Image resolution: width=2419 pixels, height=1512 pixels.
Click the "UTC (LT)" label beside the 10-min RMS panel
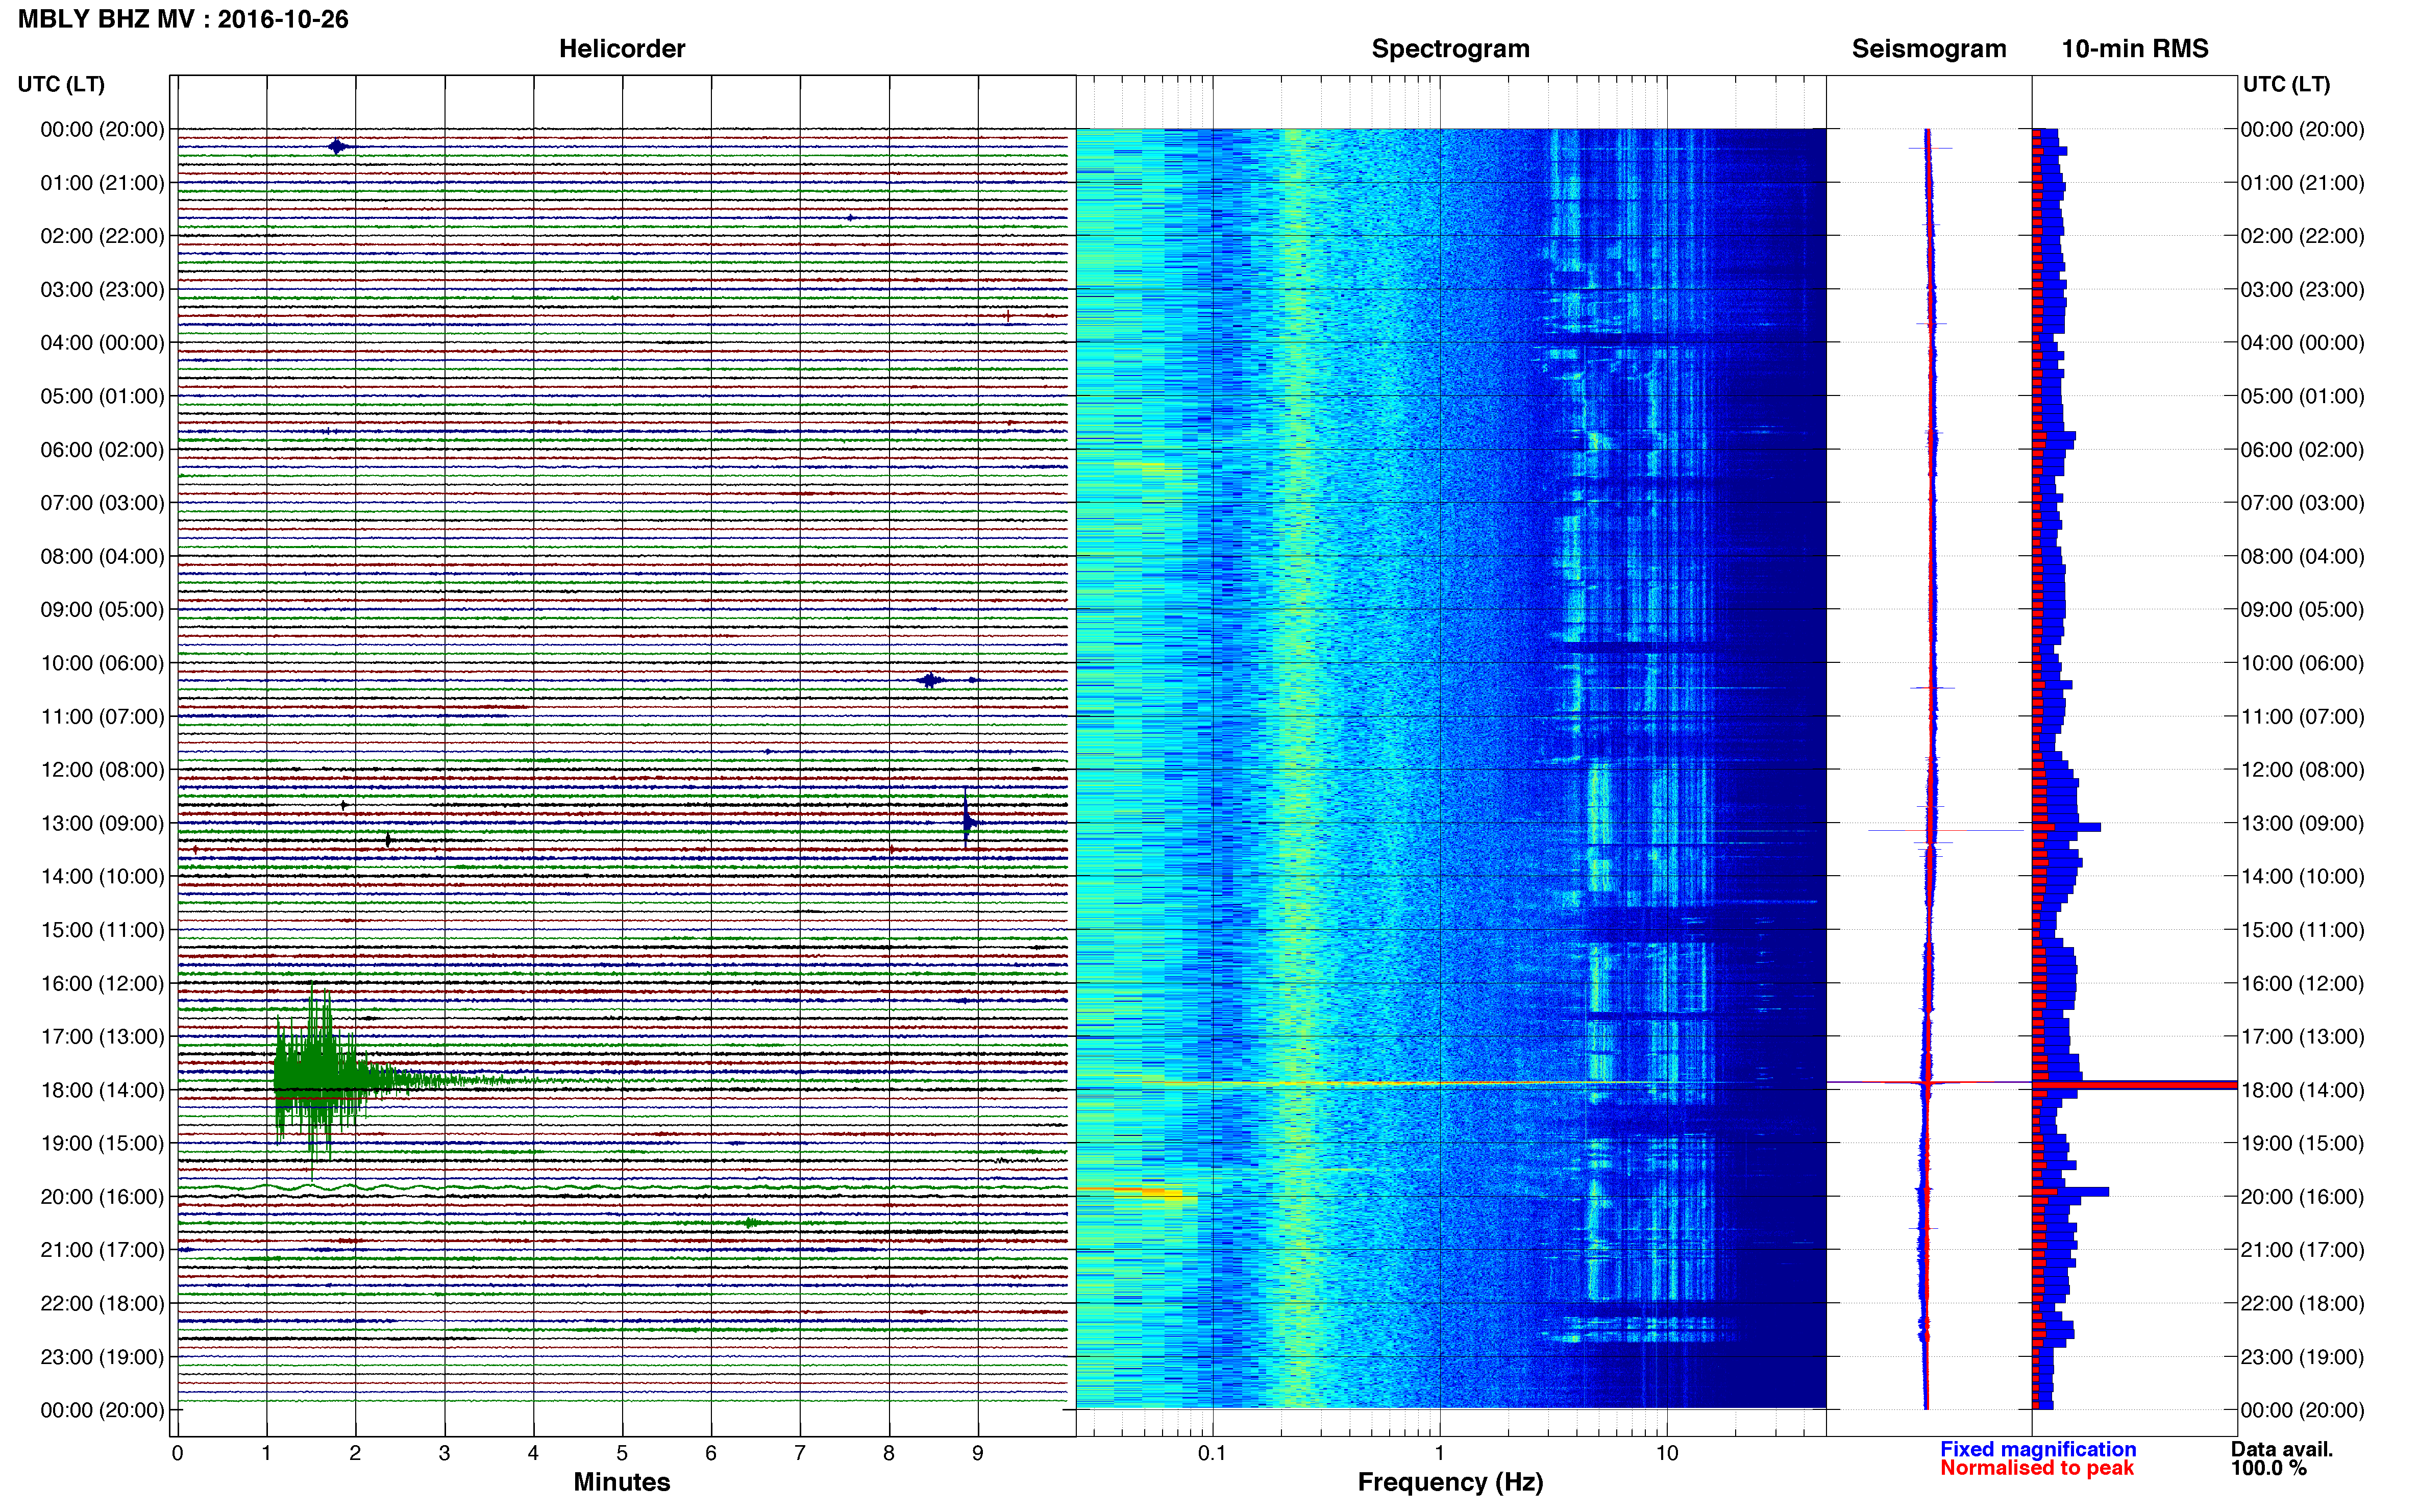(2286, 84)
